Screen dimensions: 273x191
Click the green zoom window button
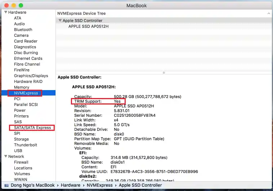tap(21, 5)
